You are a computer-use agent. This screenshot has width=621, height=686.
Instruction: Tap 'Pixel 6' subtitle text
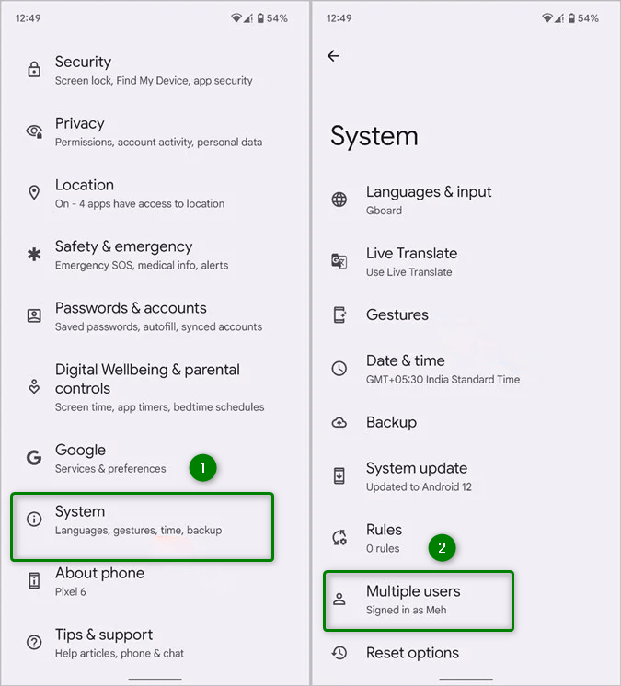click(x=71, y=591)
